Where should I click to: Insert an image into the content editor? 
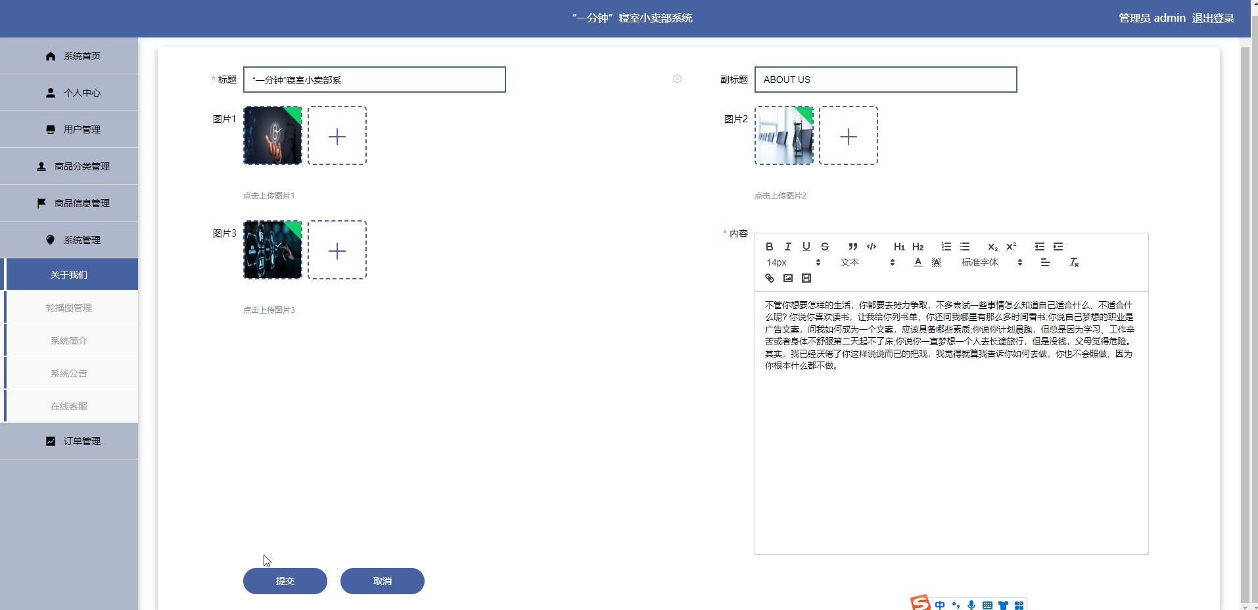point(788,278)
